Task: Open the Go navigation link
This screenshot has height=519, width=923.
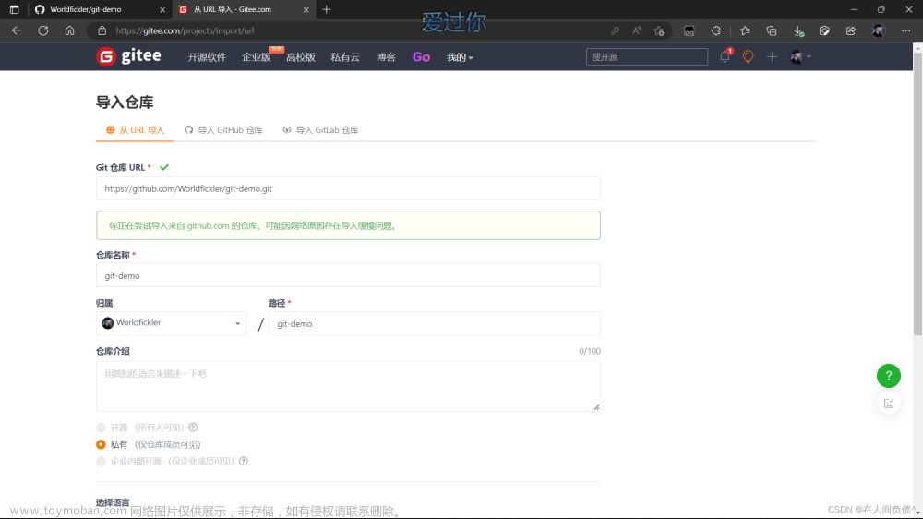Action: pos(421,57)
